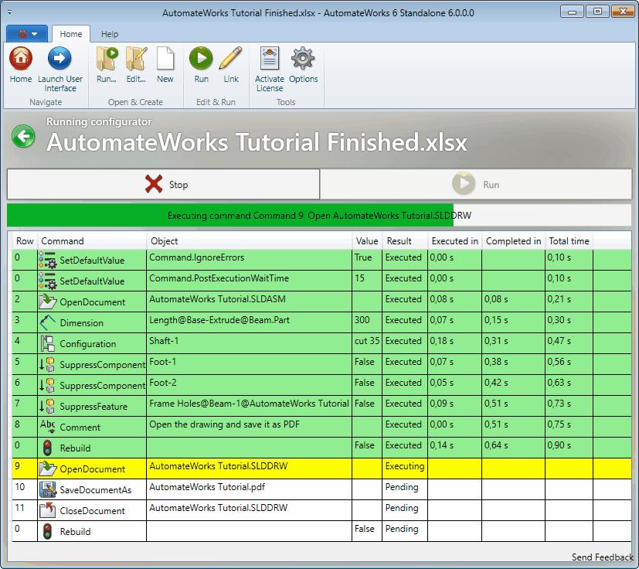Image resolution: width=639 pixels, height=569 pixels.
Task: Select the Executing result cell
Action: [x=405, y=468]
